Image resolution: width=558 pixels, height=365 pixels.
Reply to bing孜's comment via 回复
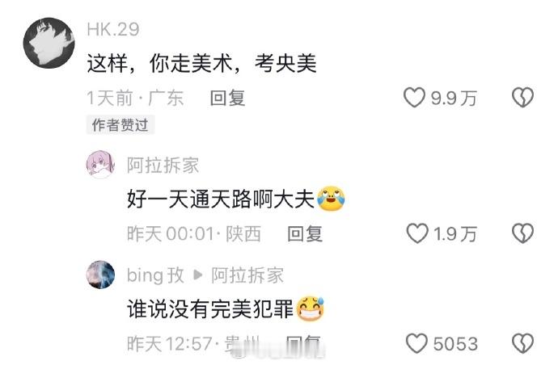(303, 344)
